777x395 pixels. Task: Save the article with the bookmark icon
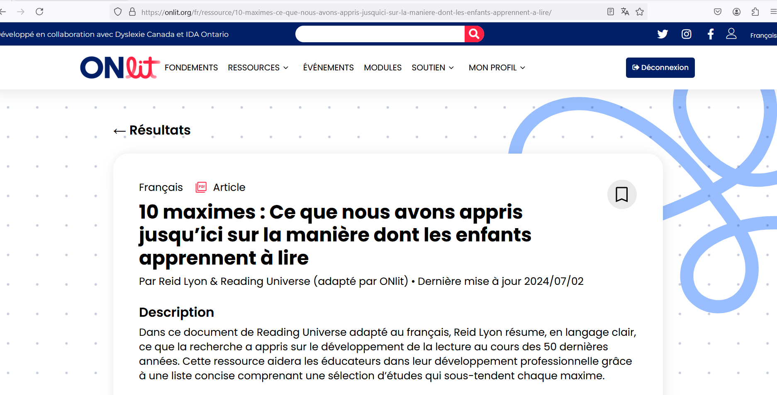coord(622,194)
